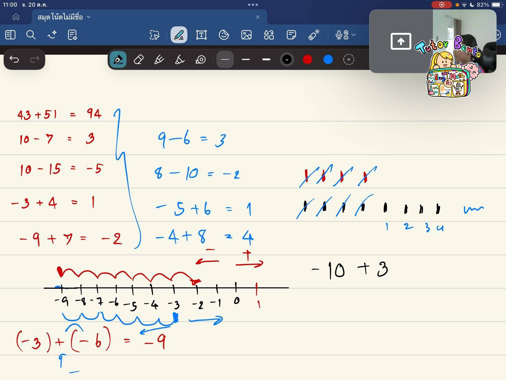Open the recording options chevron
The image size is (506, 380).
click(354, 35)
